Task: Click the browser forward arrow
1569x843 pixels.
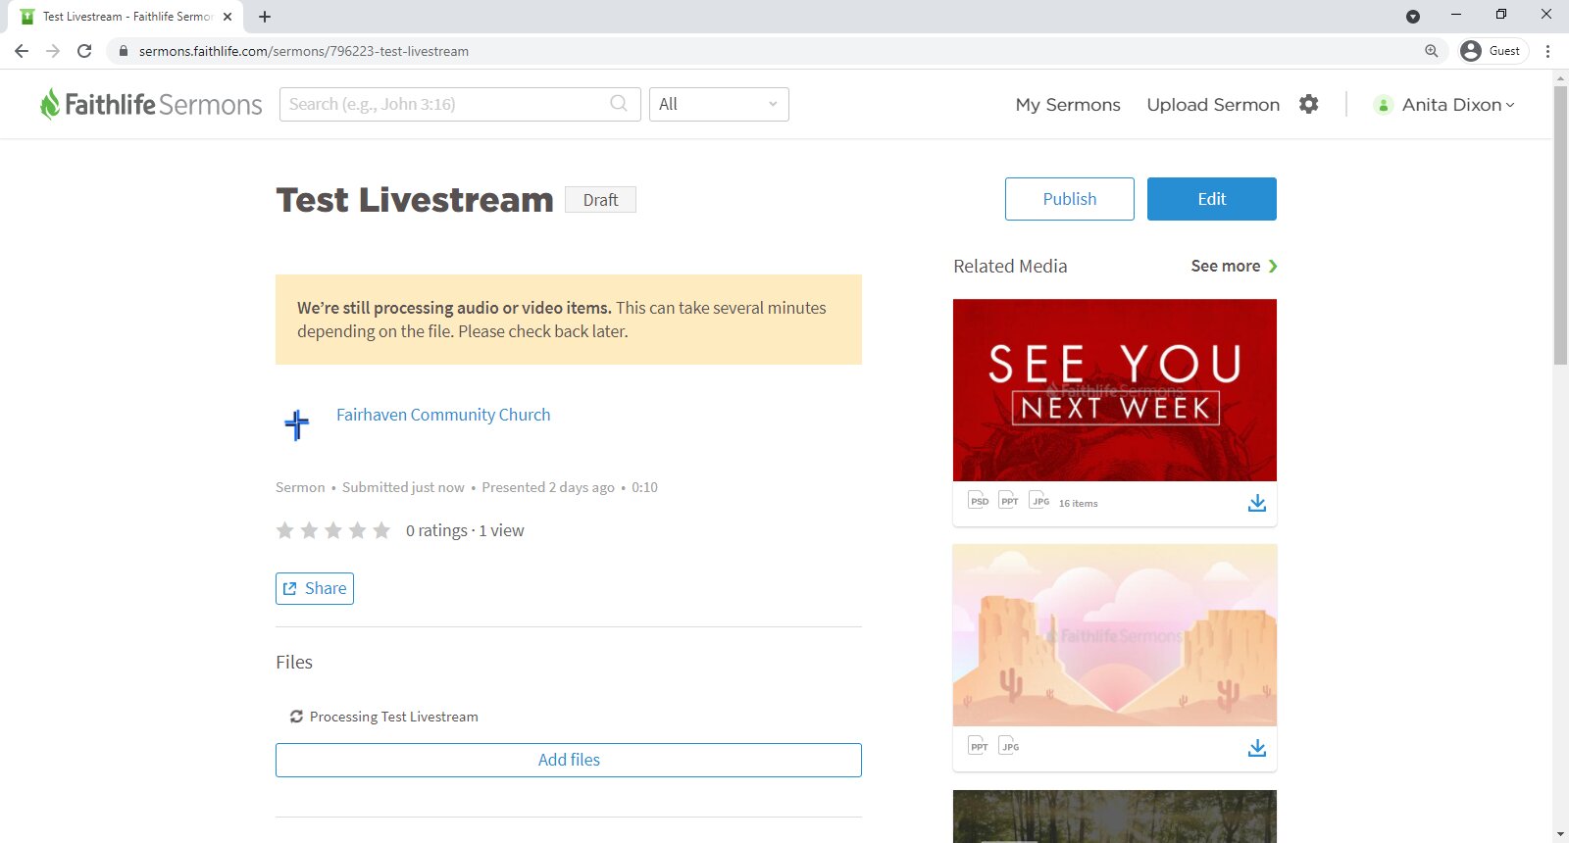Action: pyautogui.click(x=53, y=51)
